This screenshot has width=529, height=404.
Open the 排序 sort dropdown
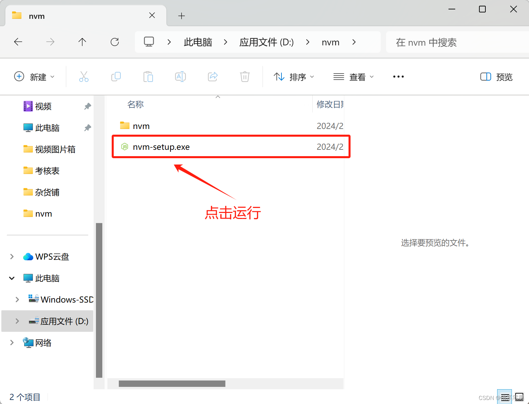pyautogui.click(x=294, y=77)
